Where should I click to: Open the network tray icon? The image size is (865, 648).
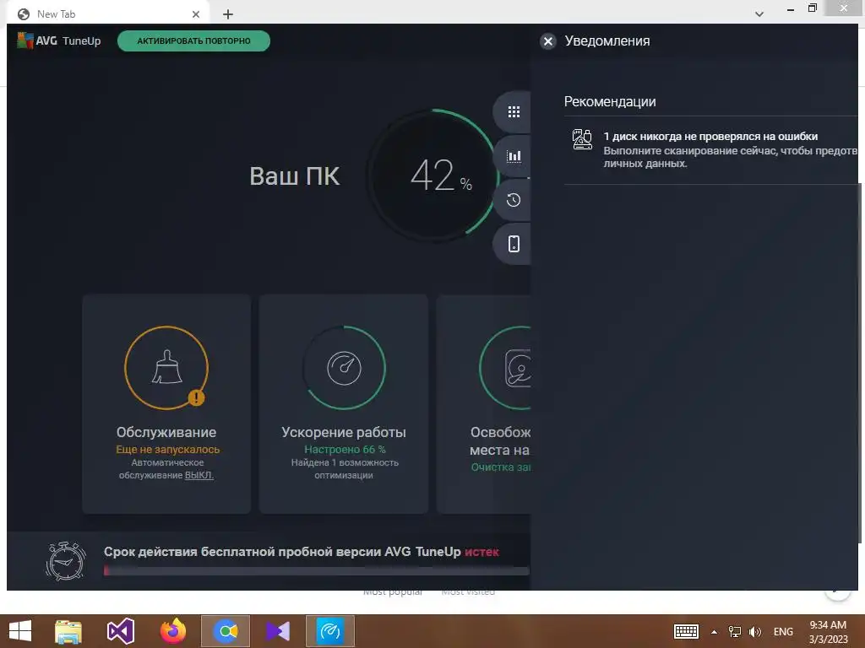pyautogui.click(x=735, y=631)
